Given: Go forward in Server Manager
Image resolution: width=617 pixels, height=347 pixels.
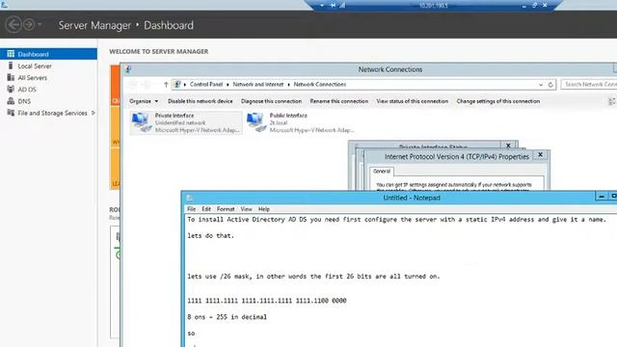Looking at the screenshot, I should click(x=29, y=25).
